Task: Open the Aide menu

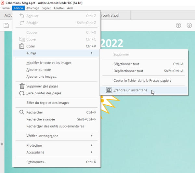Action: point(70,8)
